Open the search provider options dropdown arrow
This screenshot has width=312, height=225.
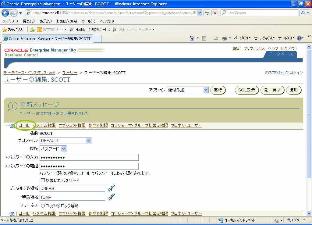click(308, 13)
